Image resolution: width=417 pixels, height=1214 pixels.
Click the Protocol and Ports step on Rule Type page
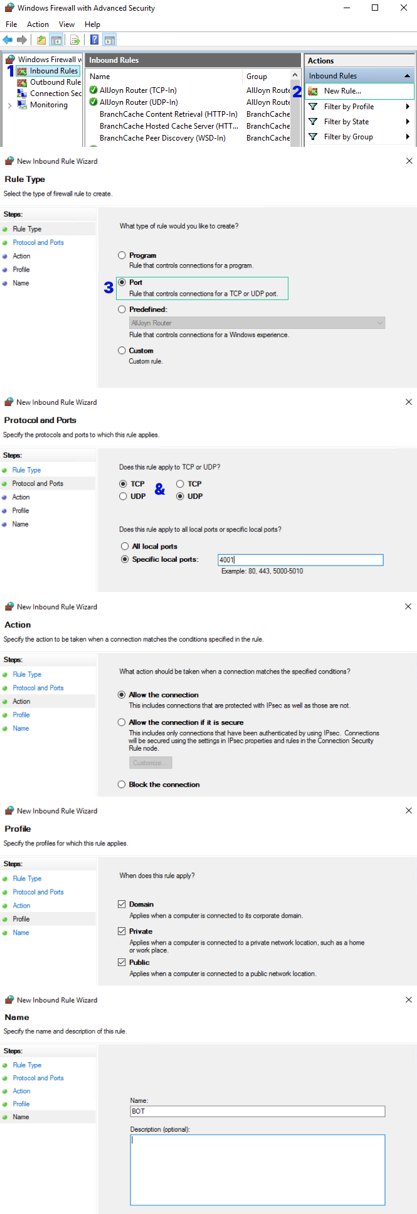(x=38, y=242)
